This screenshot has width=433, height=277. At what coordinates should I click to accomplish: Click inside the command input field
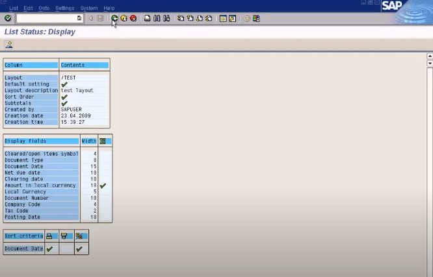tap(47, 18)
